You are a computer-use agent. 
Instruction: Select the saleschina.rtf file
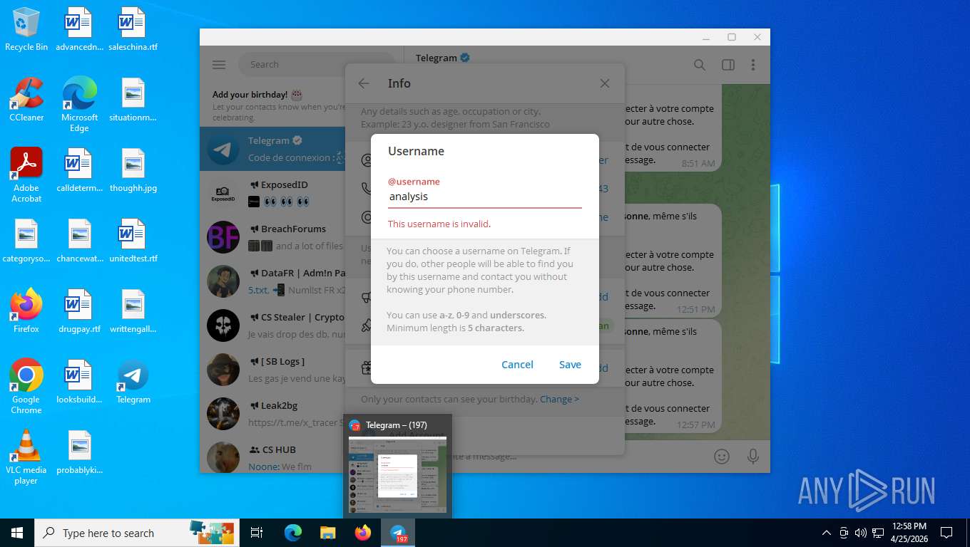click(133, 29)
